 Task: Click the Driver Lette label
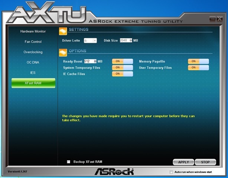coord(71,40)
